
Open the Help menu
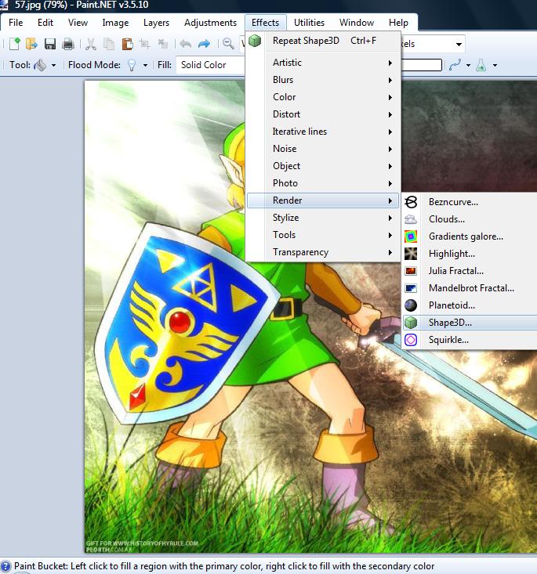pyautogui.click(x=398, y=23)
